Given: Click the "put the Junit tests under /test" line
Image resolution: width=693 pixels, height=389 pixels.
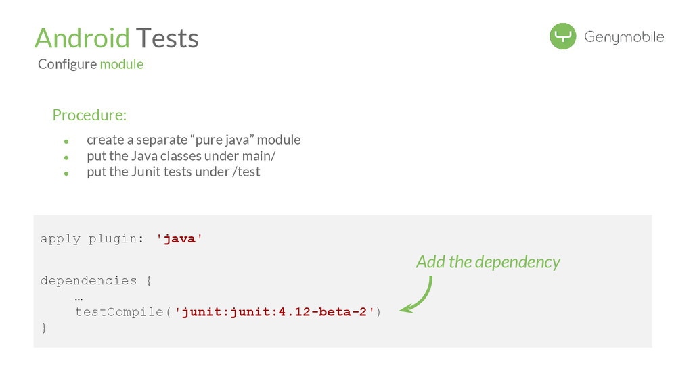Looking at the screenshot, I should tap(173, 172).
